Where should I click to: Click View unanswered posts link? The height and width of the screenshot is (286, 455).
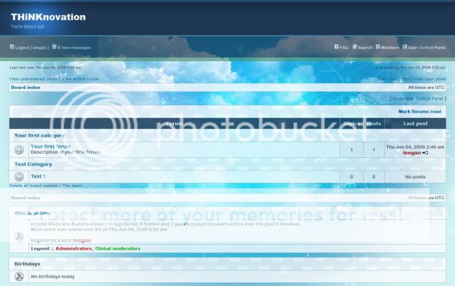coord(33,79)
